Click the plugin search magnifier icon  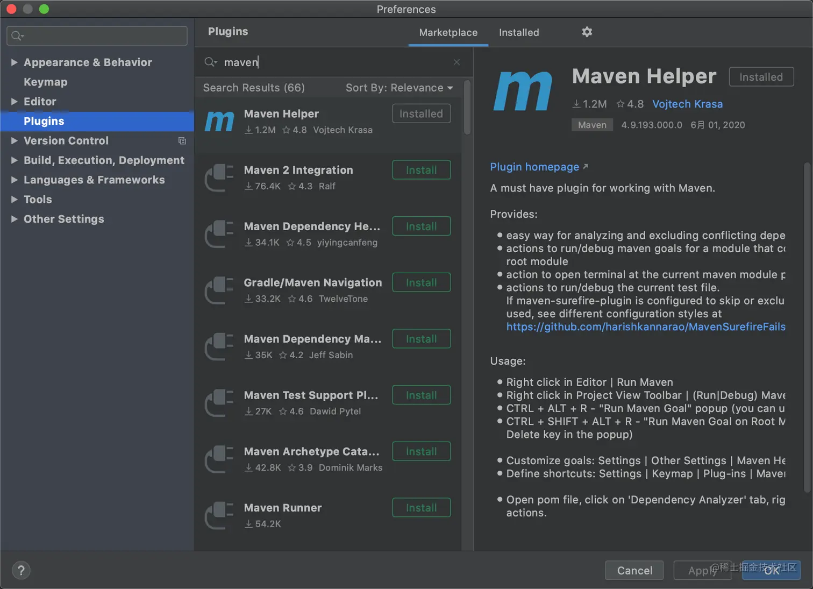tap(211, 62)
